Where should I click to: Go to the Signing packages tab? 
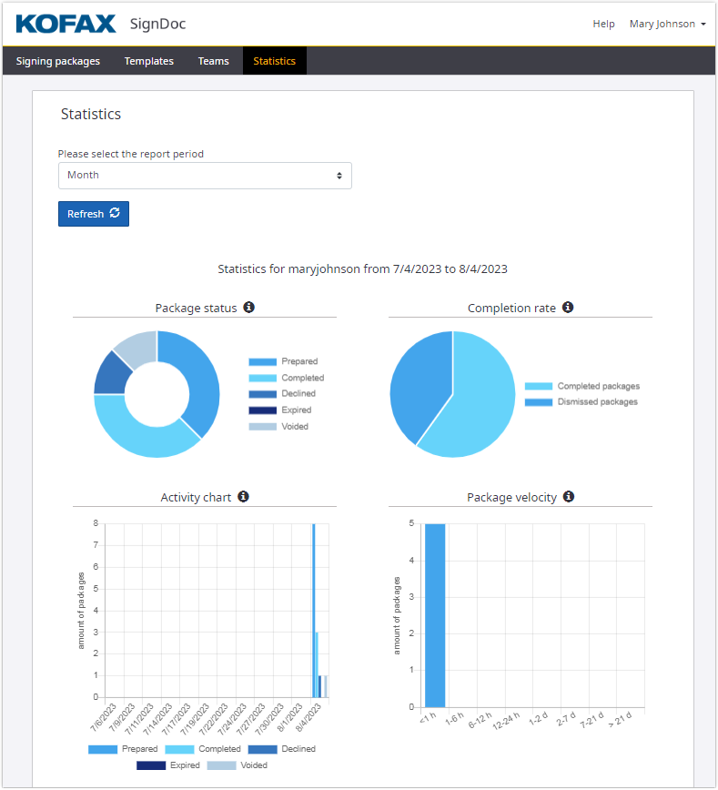58,61
